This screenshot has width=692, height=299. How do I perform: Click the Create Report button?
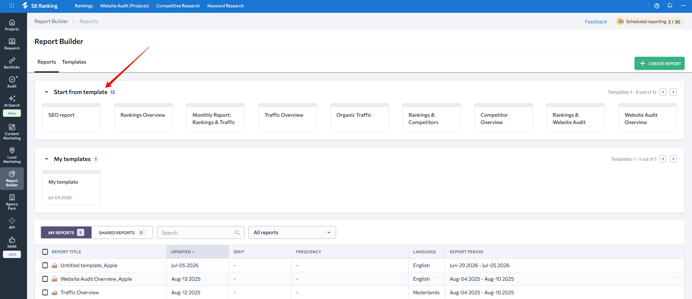(x=659, y=63)
